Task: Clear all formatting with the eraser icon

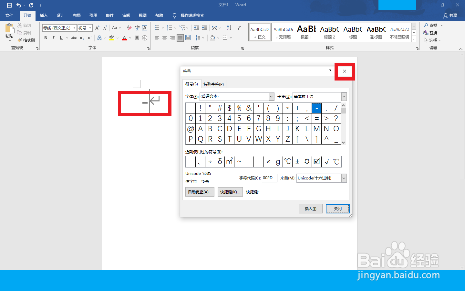Action: pyautogui.click(x=129, y=28)
